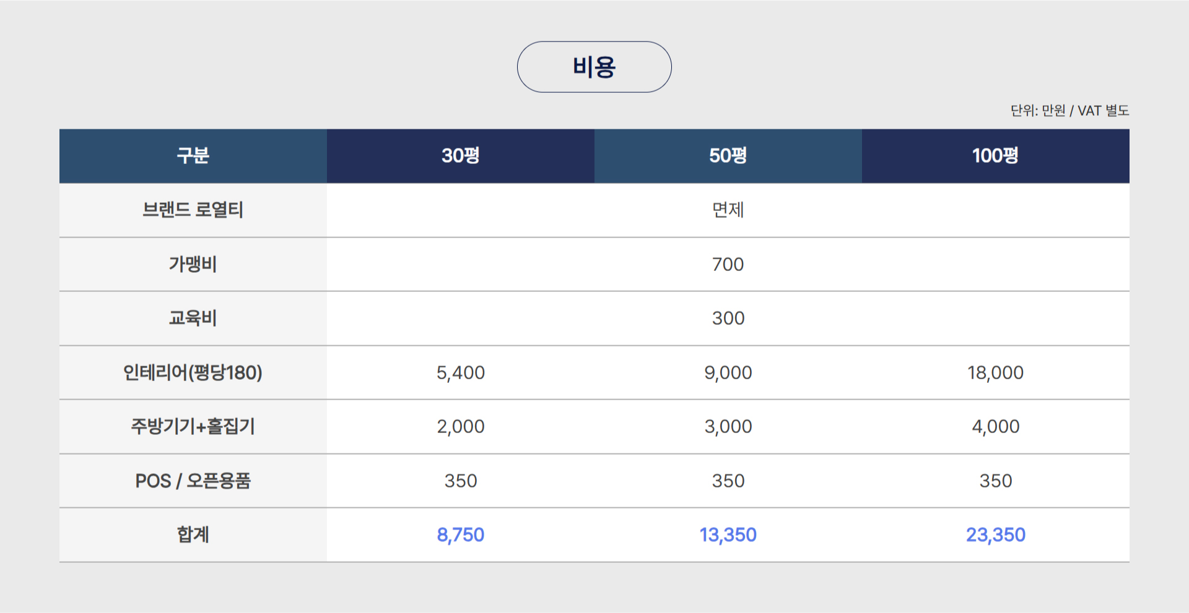The width and height of the screenshot is (1189, 613).
Task: Click the blue 23,350 total value
Action: (x=996, y=534)
